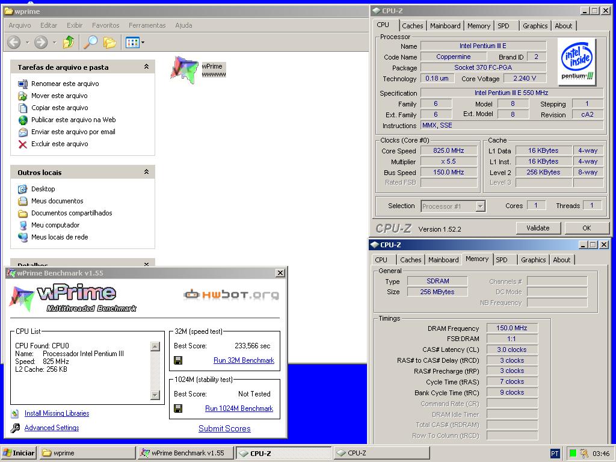Click Advanced Settings wrench icon
Screen dimensions: 616x462
point(15,428)
